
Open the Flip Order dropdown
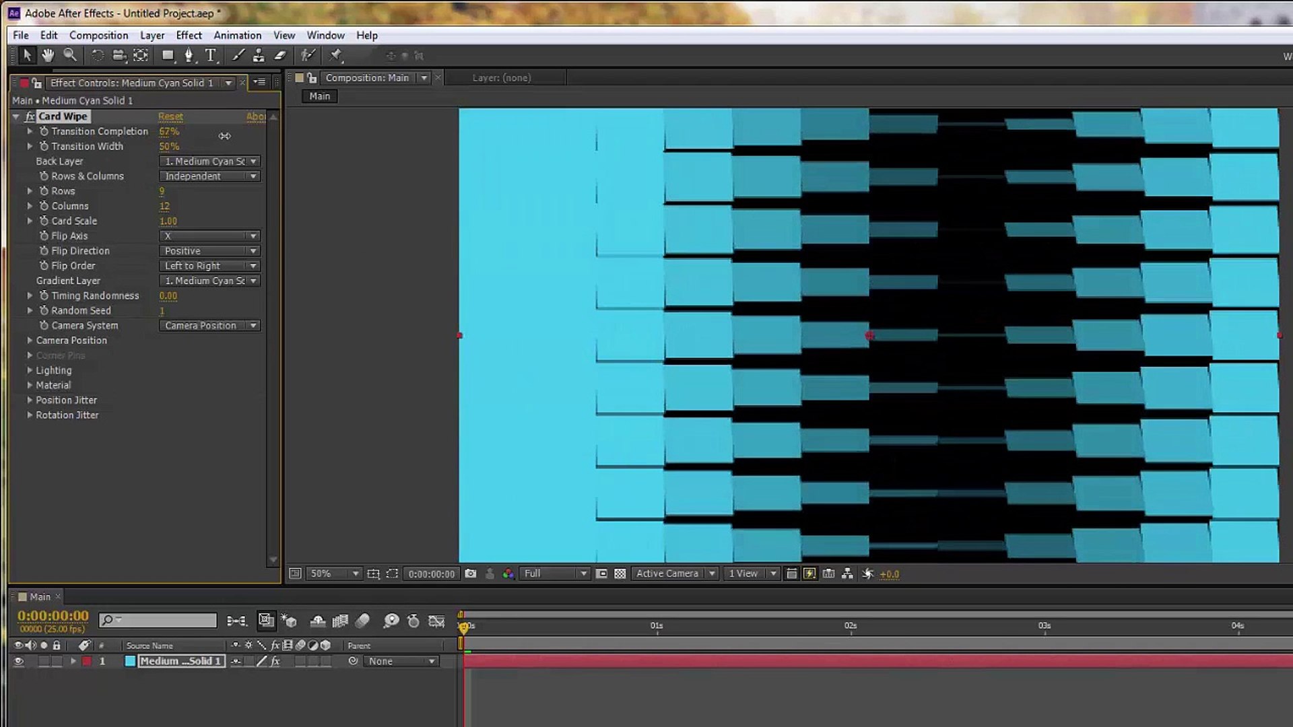pos(209,266)
